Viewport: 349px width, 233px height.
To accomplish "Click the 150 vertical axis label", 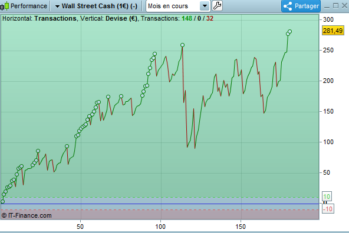I will [328, 112].
